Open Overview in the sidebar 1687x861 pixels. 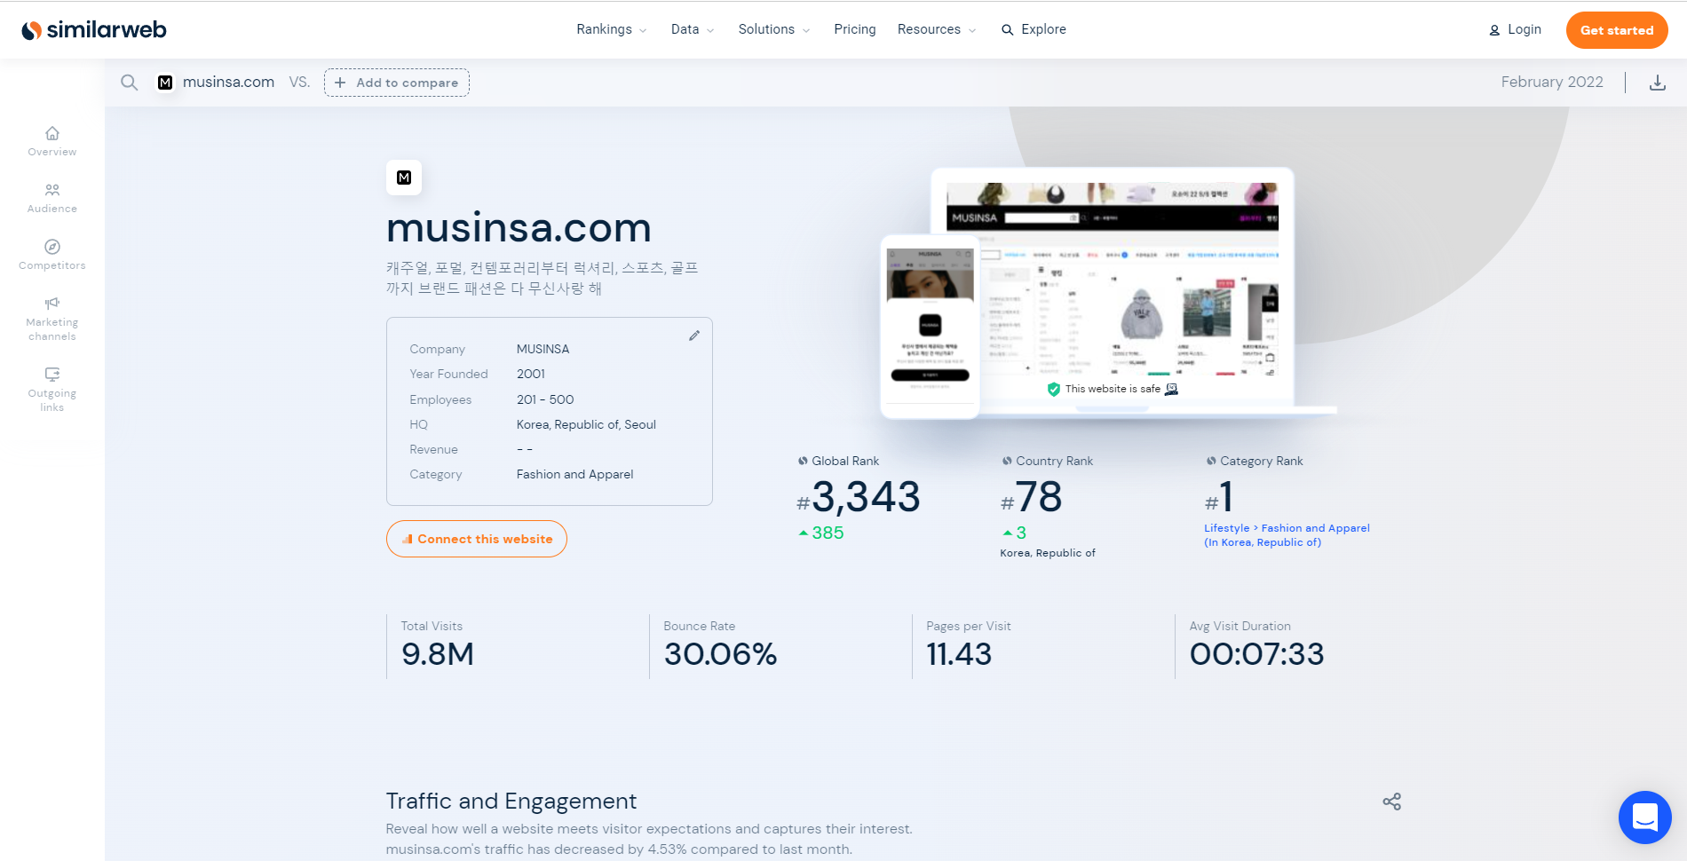(52, 141)
